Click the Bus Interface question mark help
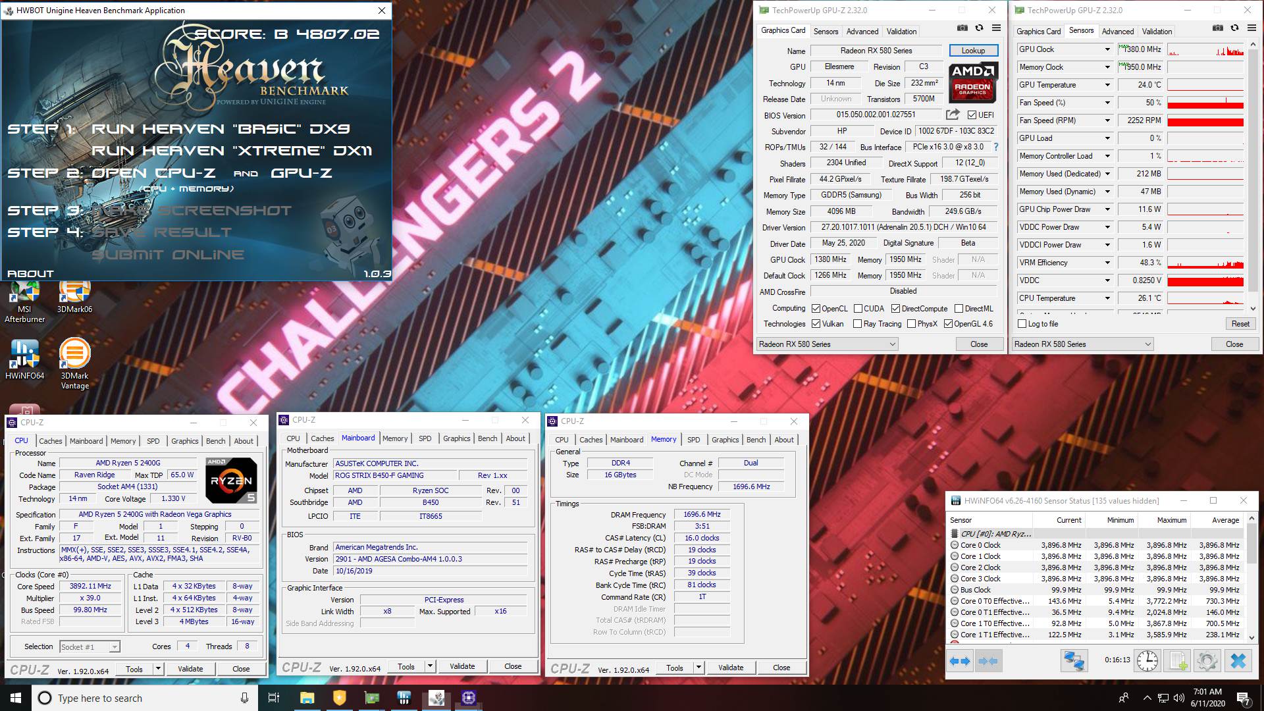The height and width of the screenshot is (711, 1264). 995,147
